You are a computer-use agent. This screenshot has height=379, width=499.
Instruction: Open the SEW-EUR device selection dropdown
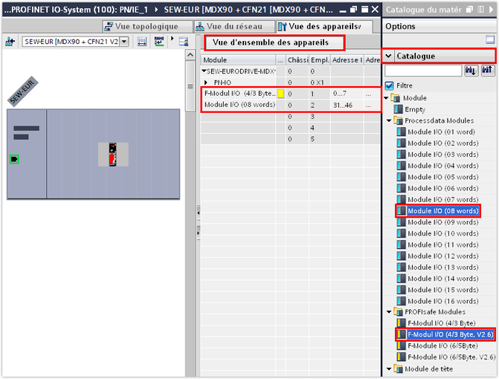pos(123,42)
